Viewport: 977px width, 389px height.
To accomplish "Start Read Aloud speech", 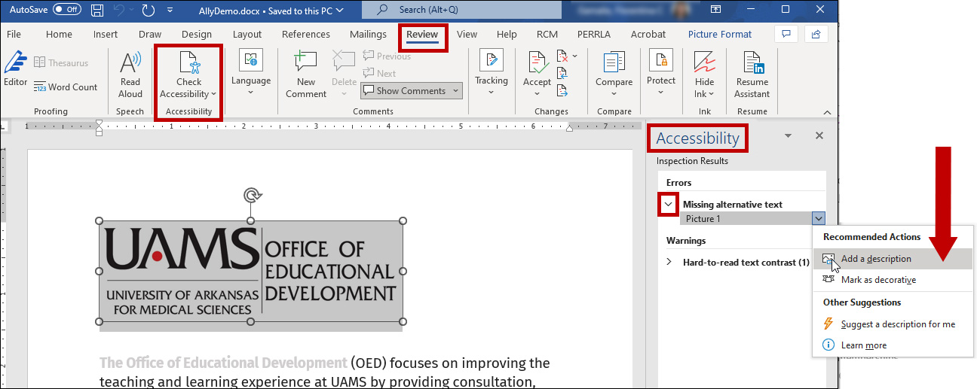I will [x=130, y=75].
